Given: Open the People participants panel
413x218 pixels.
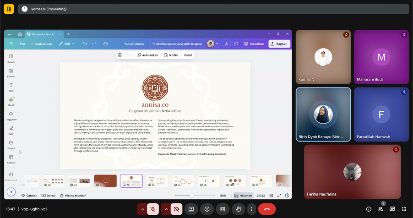Looking at the screenshot, I should tap(380, 209).
